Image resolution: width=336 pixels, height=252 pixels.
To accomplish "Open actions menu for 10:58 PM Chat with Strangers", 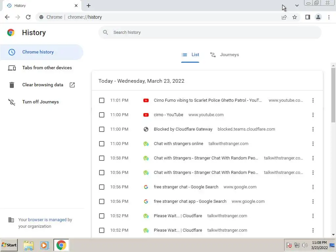I will [313, 158].
